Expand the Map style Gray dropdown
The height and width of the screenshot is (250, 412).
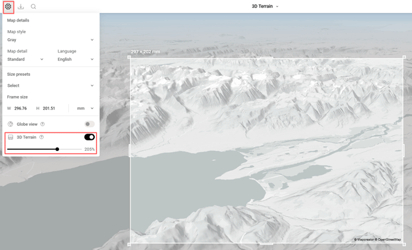[x=50, y=40]
